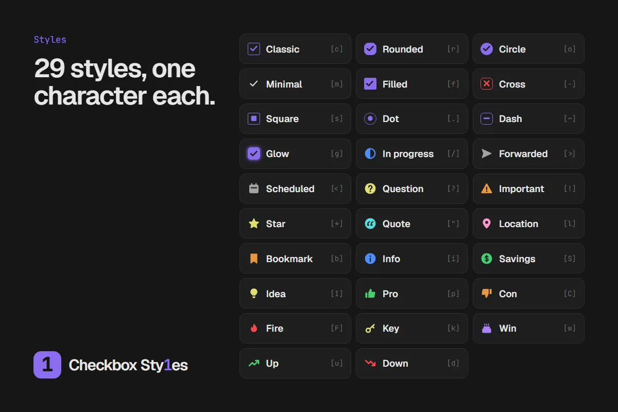Click the [?] shortcut code
Viewport: 618px width, 412px height.
pos(453,188)
